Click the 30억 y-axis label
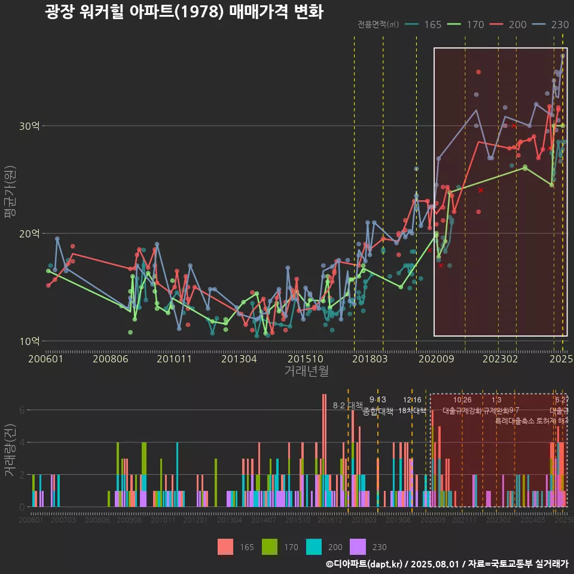 29,126
